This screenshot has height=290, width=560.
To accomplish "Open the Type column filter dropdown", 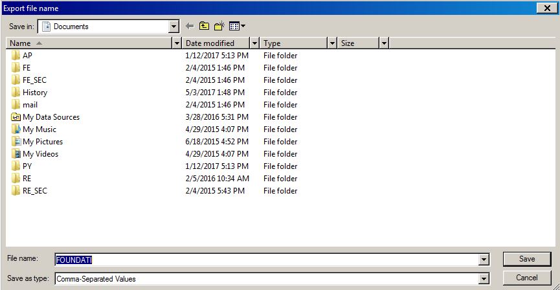I will 333,43.
